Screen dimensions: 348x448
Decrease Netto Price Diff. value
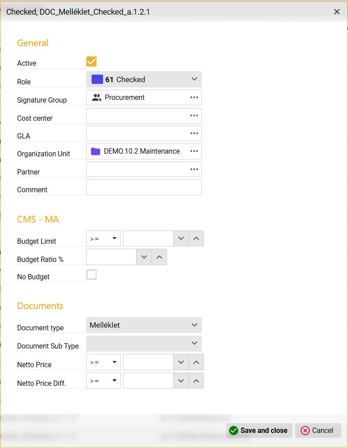click(180, 381)
